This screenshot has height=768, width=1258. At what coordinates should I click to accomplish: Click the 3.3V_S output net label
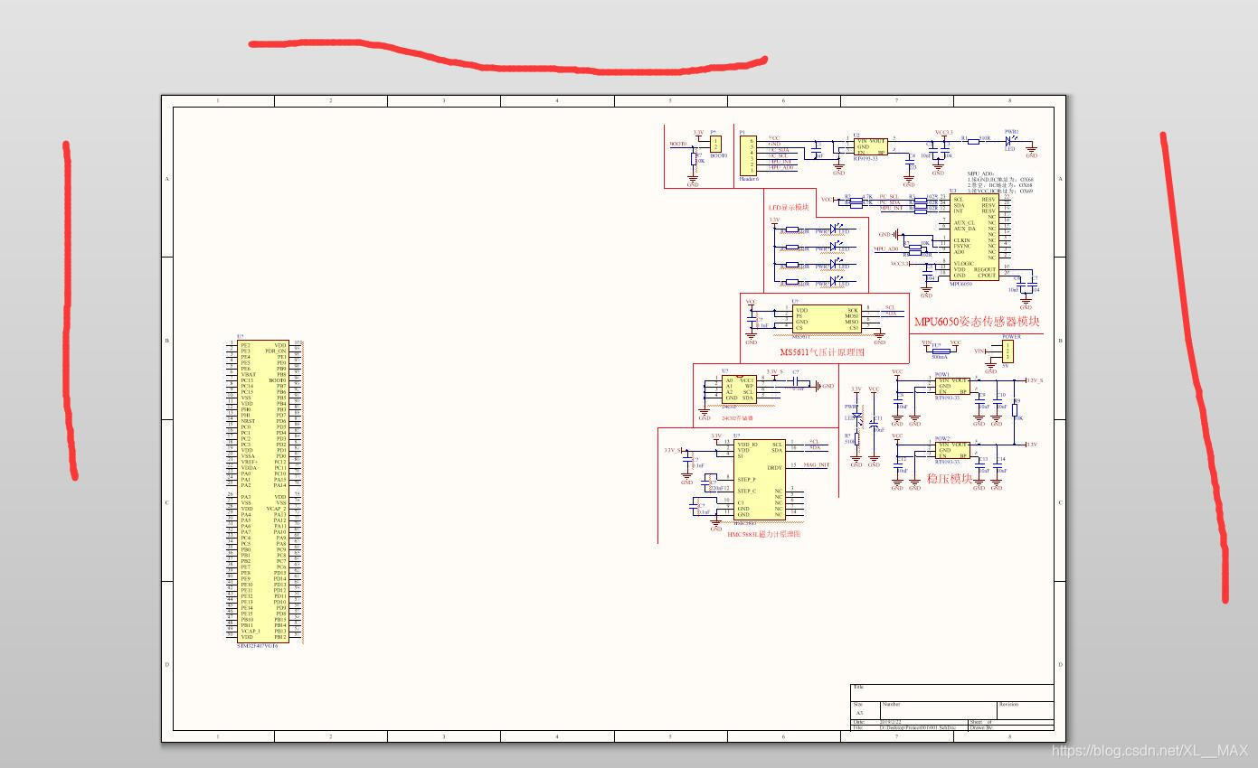point(1034,380)
